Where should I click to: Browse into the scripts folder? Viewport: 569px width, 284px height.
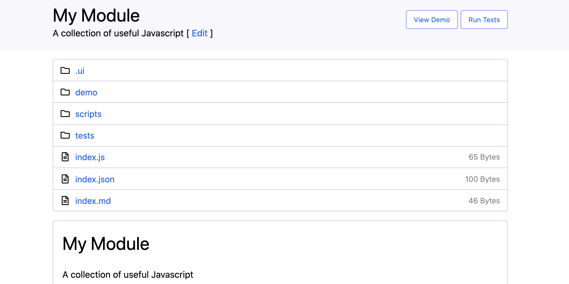point(88,114)
